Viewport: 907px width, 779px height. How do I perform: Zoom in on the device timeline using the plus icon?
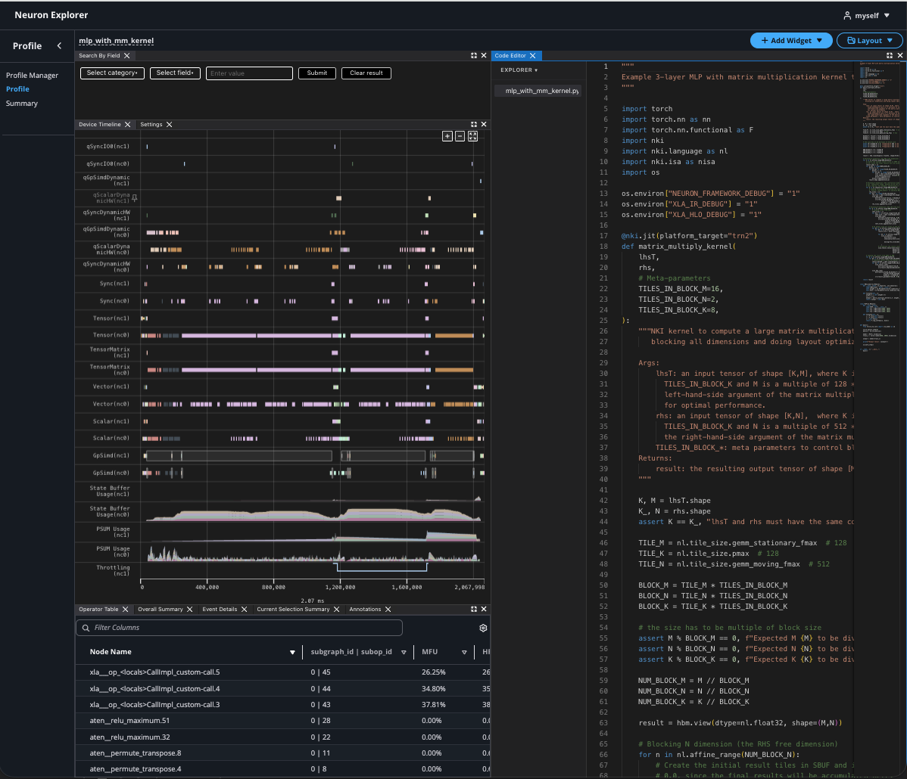point(447,136)
